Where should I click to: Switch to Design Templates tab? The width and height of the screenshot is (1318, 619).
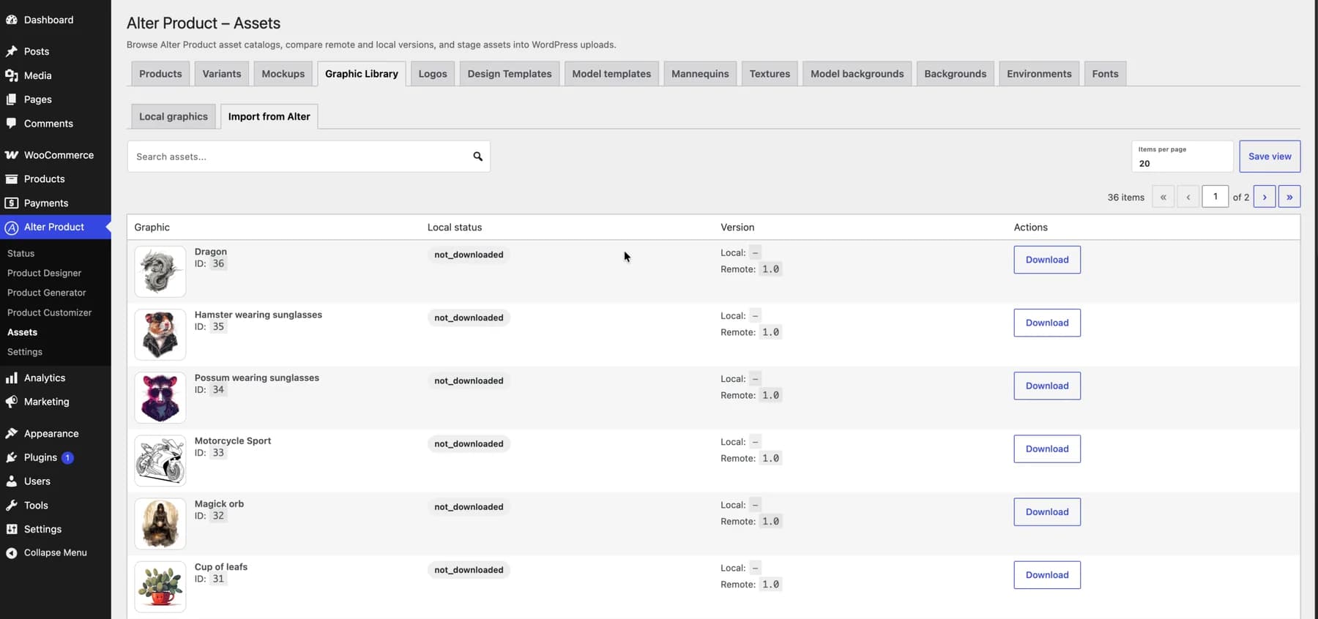[510, 74]
